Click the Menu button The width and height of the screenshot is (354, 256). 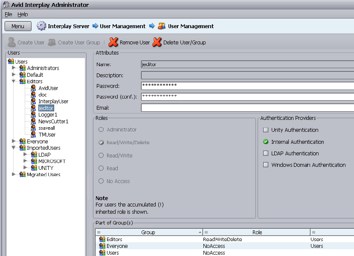click(18, 26)
